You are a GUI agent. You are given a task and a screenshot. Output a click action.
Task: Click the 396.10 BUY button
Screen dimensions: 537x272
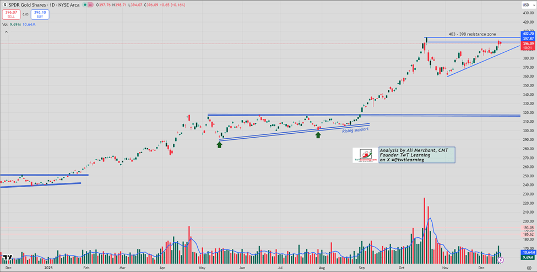pyautogui.click(x=40, y=14)
